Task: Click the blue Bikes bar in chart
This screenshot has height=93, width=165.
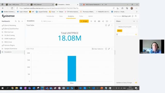Action: pyautogui.click(x=72, y=69)
